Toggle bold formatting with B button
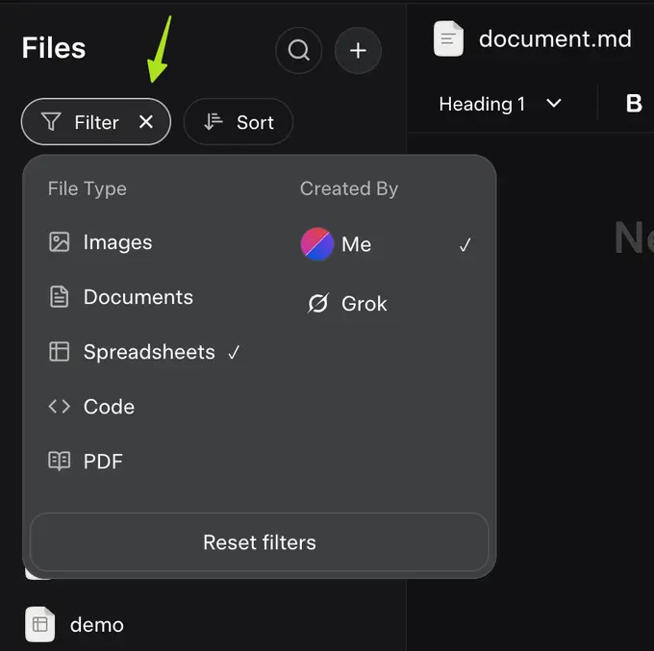Image resolution: width=654 pixels, height=651 pixels. coord(634,104)
